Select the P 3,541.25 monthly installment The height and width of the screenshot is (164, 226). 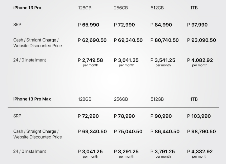coord(163,60)
